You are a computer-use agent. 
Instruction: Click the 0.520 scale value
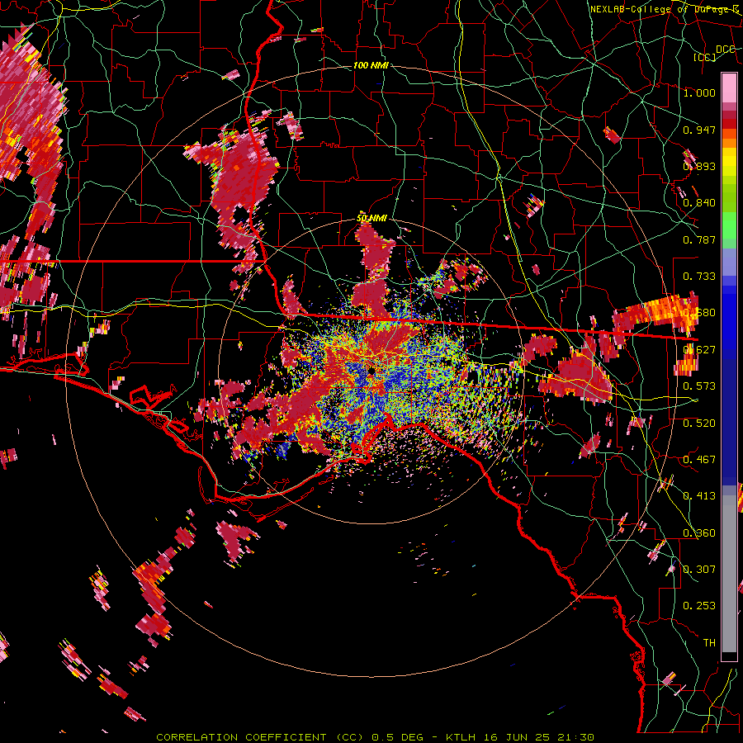(699, 424)
